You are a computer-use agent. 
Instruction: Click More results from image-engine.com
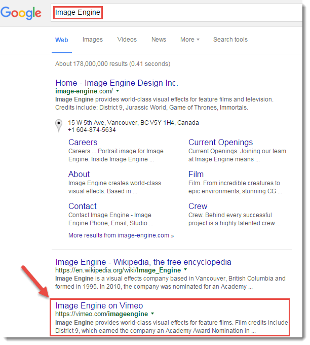coord(121,235)
